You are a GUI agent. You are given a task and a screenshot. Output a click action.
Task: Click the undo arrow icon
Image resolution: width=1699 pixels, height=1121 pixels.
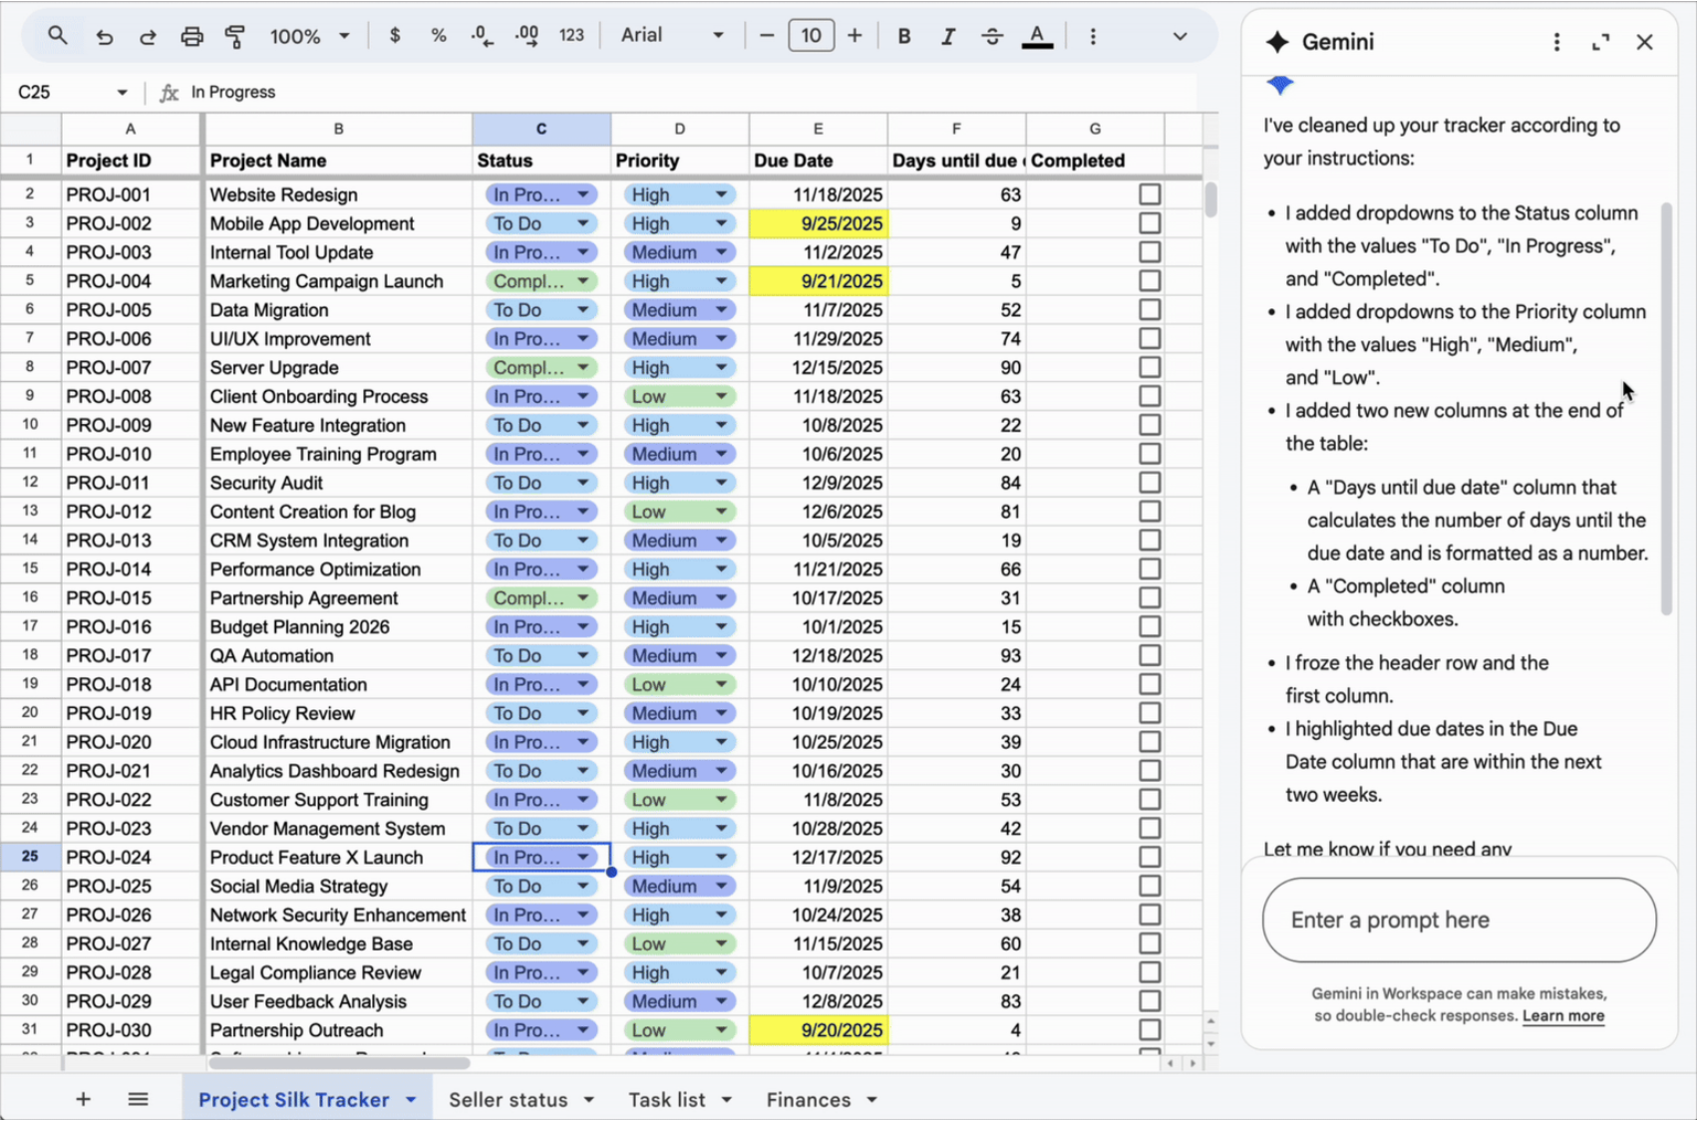[104, 37]
